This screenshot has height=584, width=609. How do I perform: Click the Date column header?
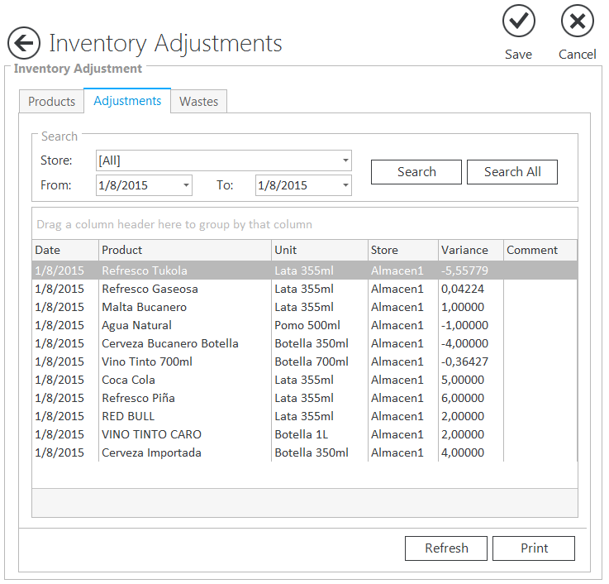coord(64,250)
